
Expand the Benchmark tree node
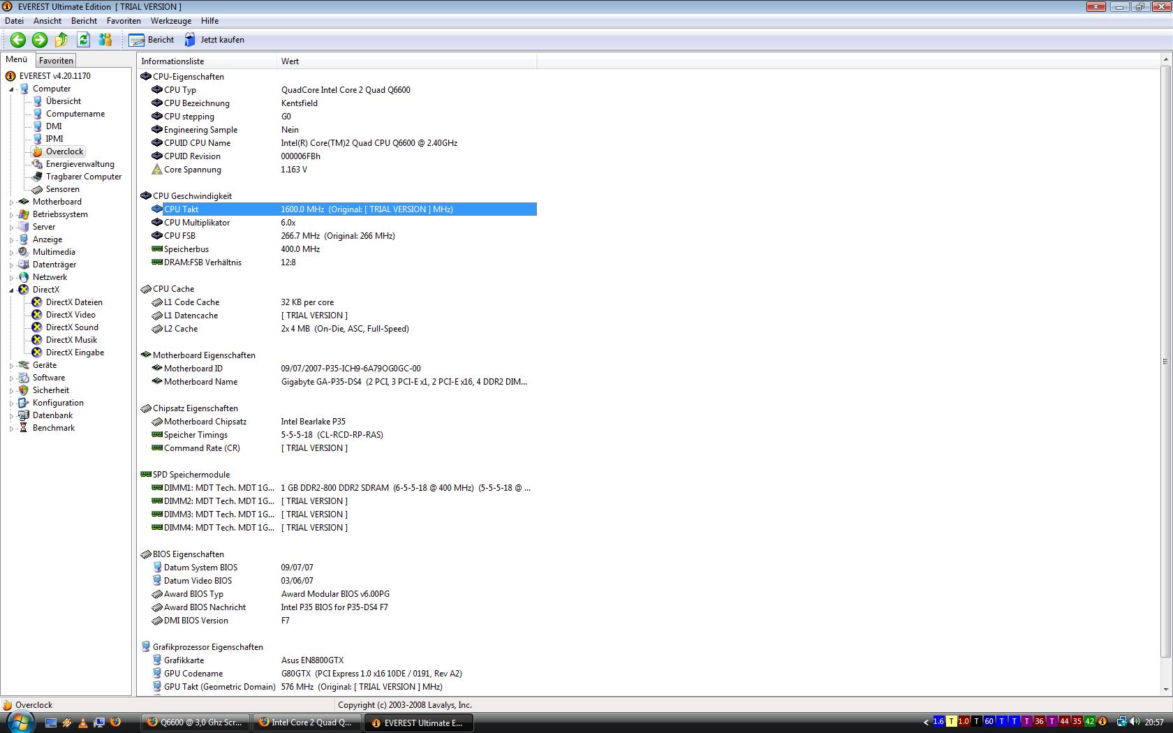tap(11, 429)
